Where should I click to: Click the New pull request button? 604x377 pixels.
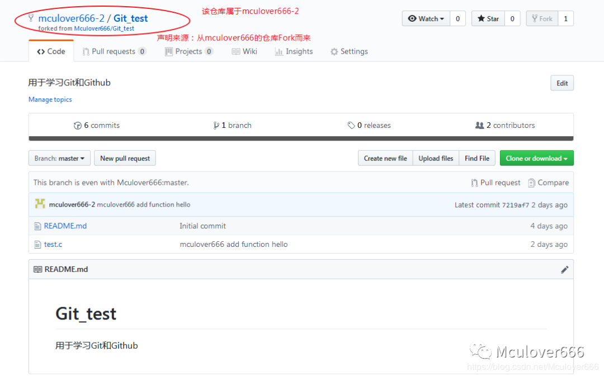125,158
